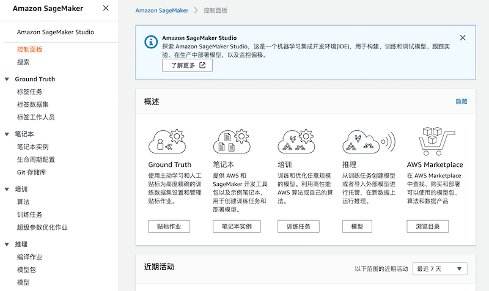Image resolution: width=489 pixels, height=291 pixels.
Task: Select 搜索 in sidebar
Action: coord(23,62)
